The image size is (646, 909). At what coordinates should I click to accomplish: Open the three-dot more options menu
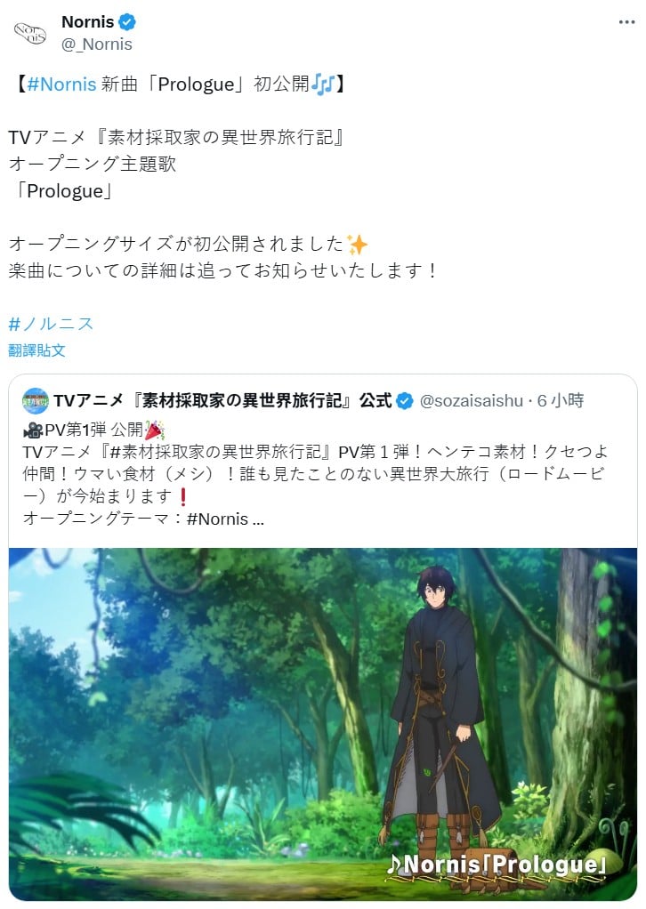pos(626,22)
